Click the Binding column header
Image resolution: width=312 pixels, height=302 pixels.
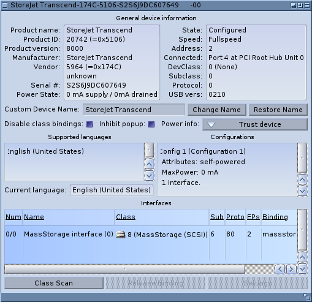point(279,217)
